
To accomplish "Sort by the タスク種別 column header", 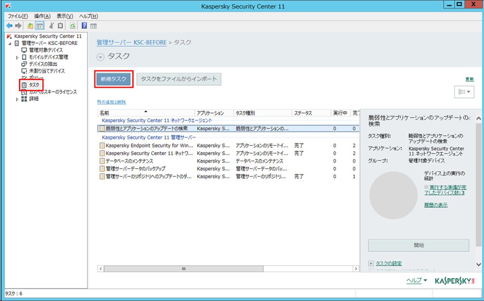I will point(263,113).
